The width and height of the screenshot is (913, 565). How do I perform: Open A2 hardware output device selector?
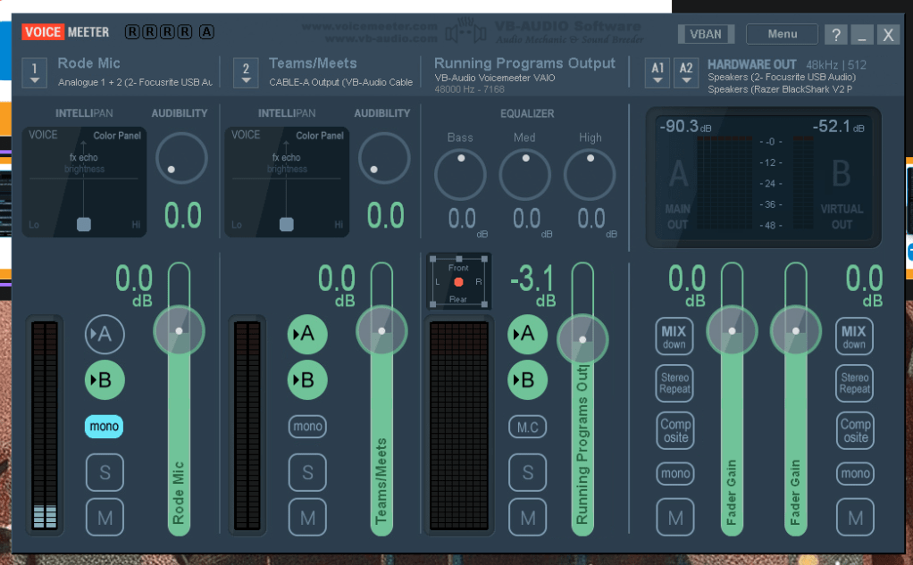[x=686, y=73]
